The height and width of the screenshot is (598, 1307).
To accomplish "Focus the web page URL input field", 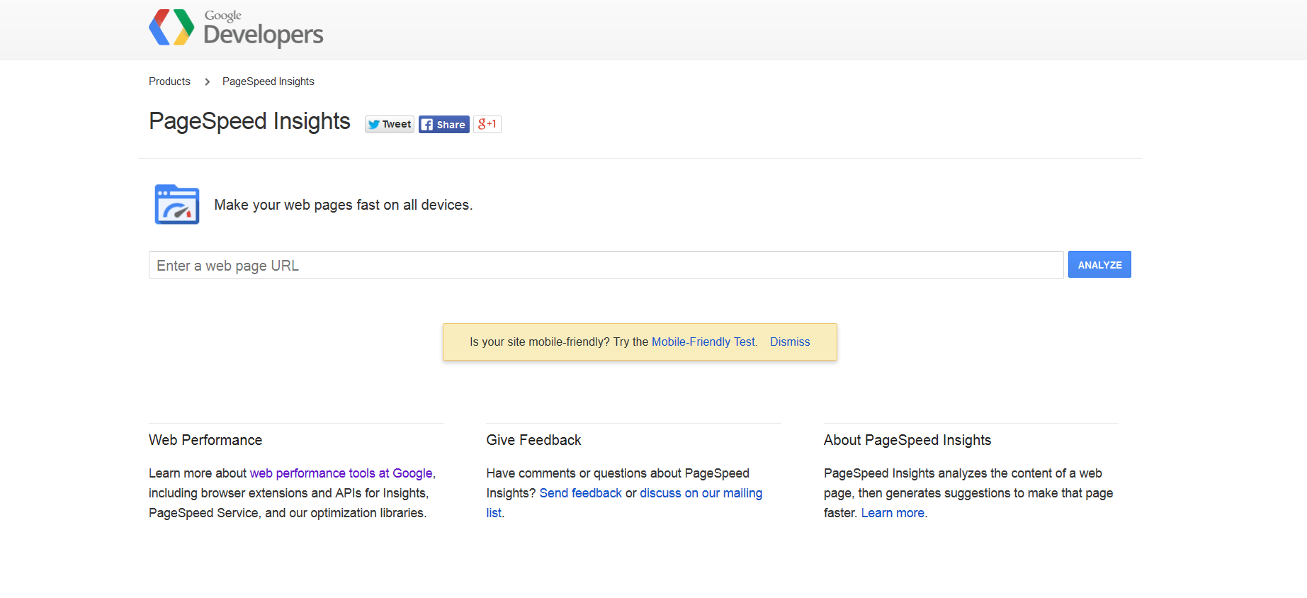I will (x=606, y=265).
